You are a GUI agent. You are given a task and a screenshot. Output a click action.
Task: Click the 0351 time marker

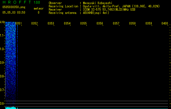click(18, 23)
